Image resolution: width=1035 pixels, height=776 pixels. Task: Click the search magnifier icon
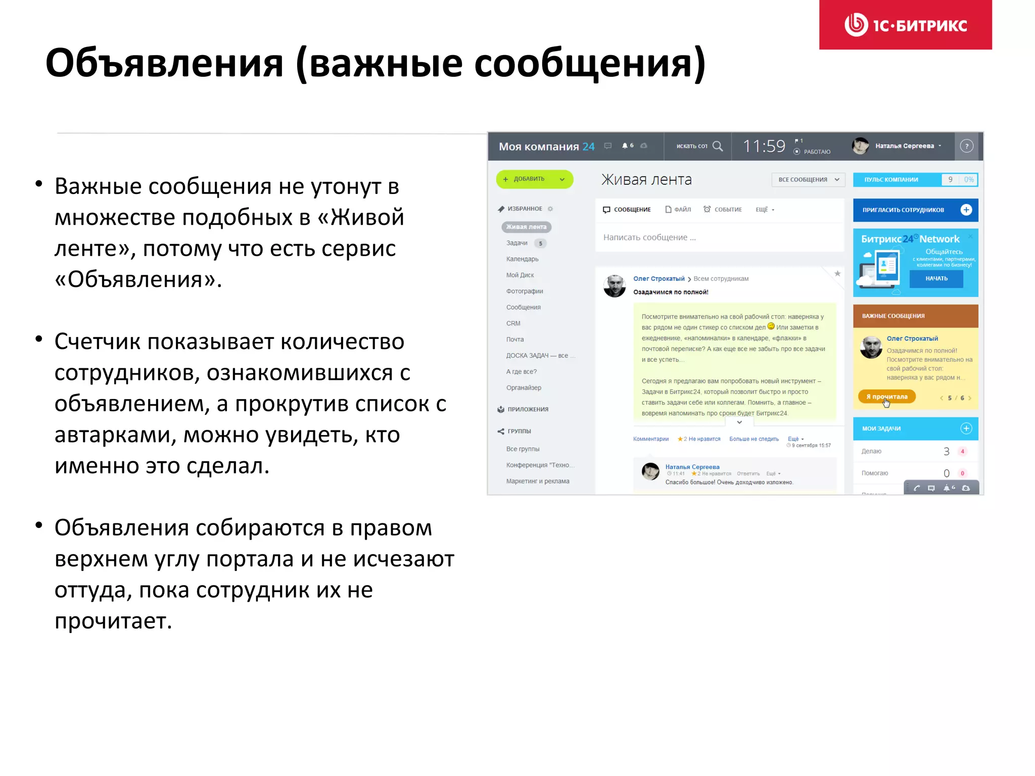(718, 146)
